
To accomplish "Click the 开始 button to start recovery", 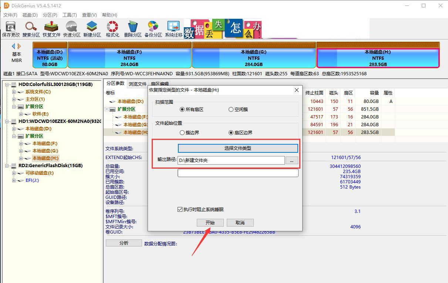I will click(210, 222).
